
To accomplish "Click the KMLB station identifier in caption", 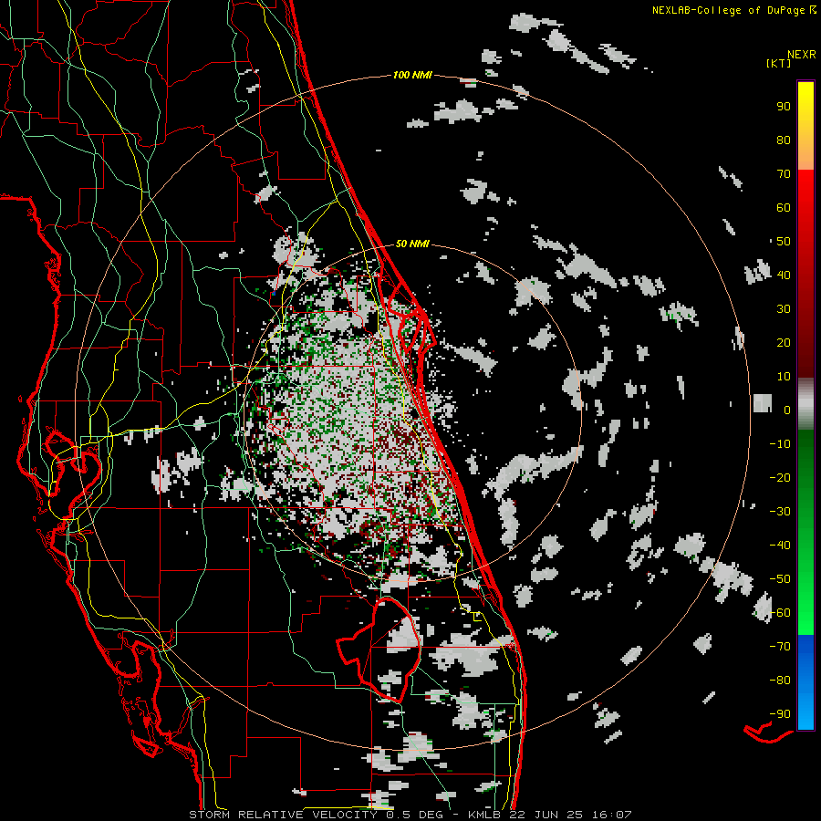I will point(483,815).
